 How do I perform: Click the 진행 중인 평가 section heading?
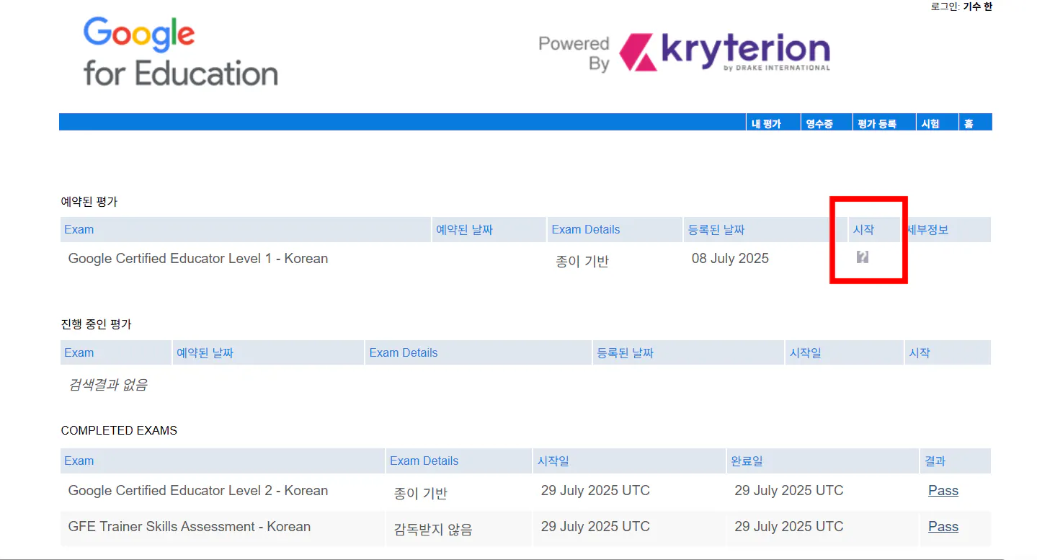click(x=97, y=324)
